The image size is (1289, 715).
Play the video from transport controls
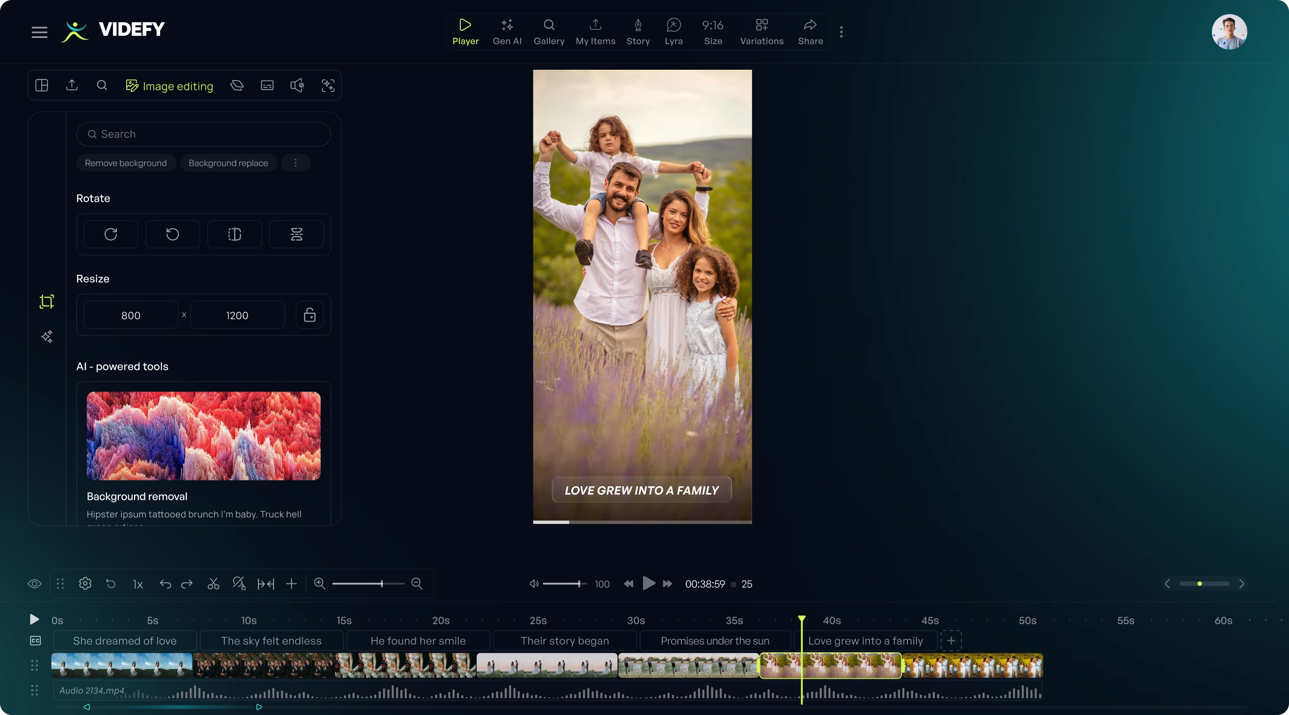(x=648, y=583)
